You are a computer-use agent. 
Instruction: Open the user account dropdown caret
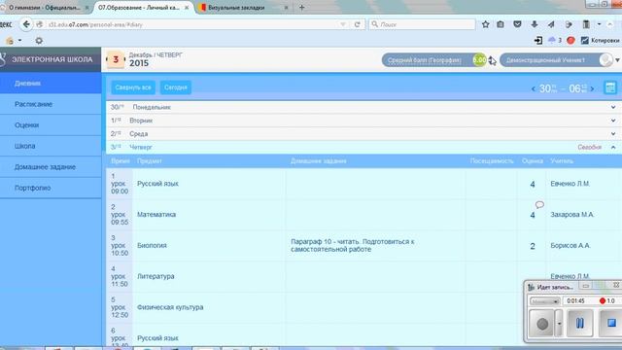click(617, 60)
